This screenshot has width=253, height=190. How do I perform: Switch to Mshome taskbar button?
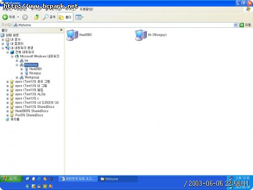118,179
